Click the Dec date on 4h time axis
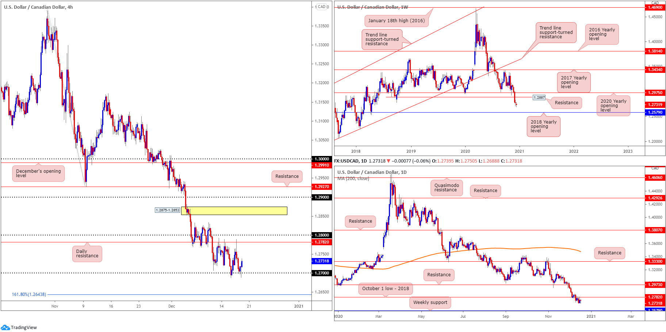 coord(172,306)
